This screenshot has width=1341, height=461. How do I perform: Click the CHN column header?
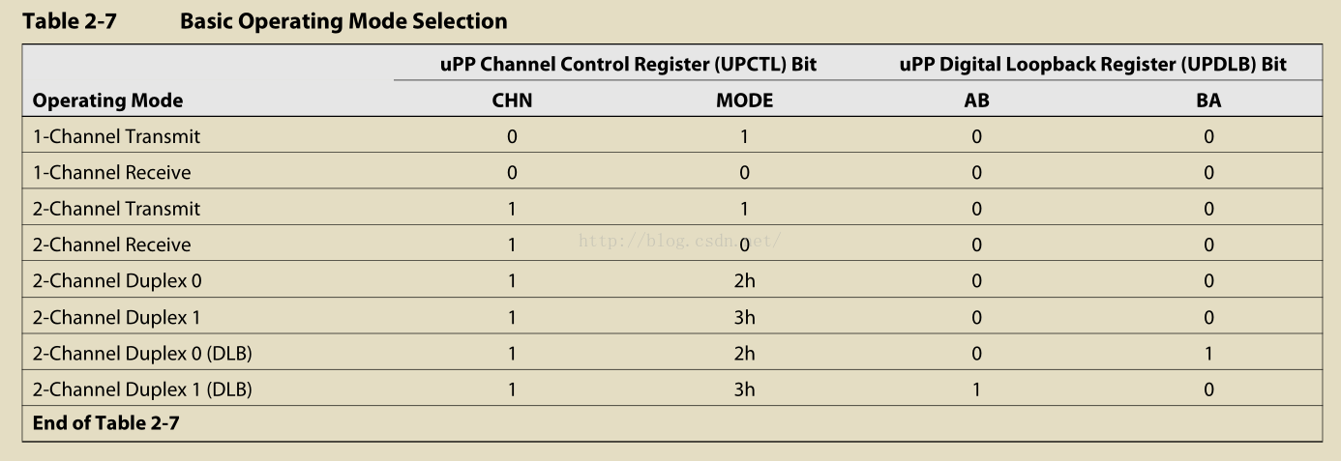tap(512, 101)
